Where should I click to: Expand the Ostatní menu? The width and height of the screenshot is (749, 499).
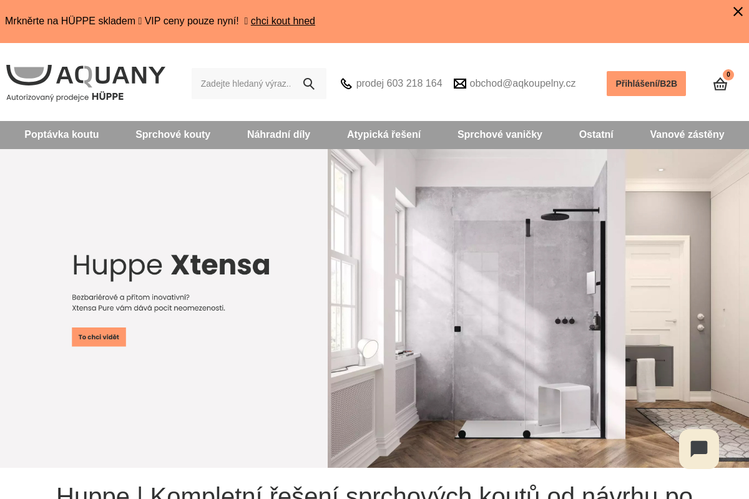596,135
